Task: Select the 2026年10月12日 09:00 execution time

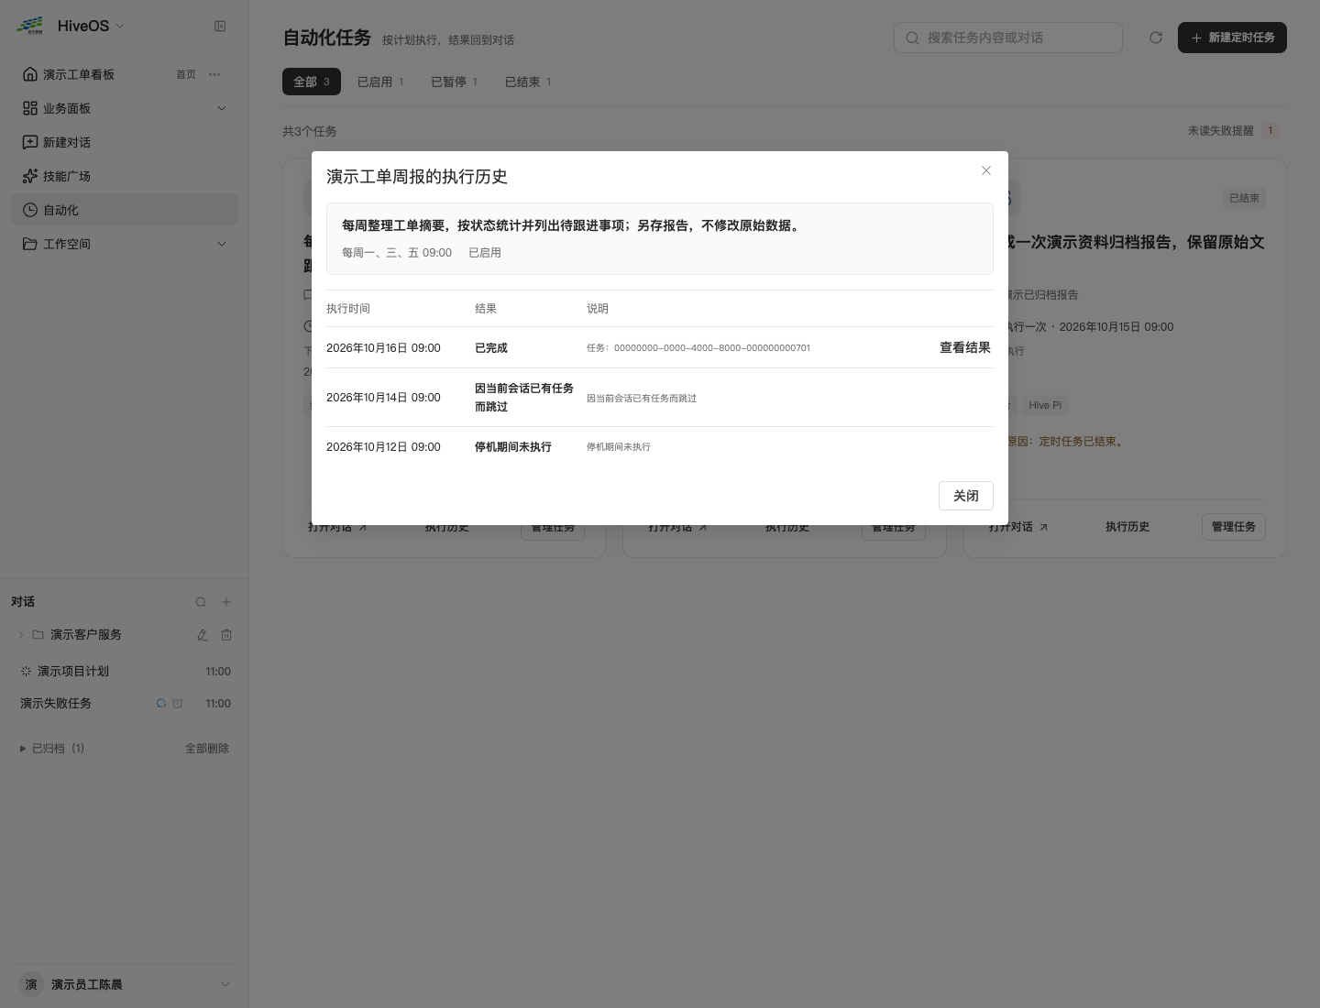Action: point(383,447)
